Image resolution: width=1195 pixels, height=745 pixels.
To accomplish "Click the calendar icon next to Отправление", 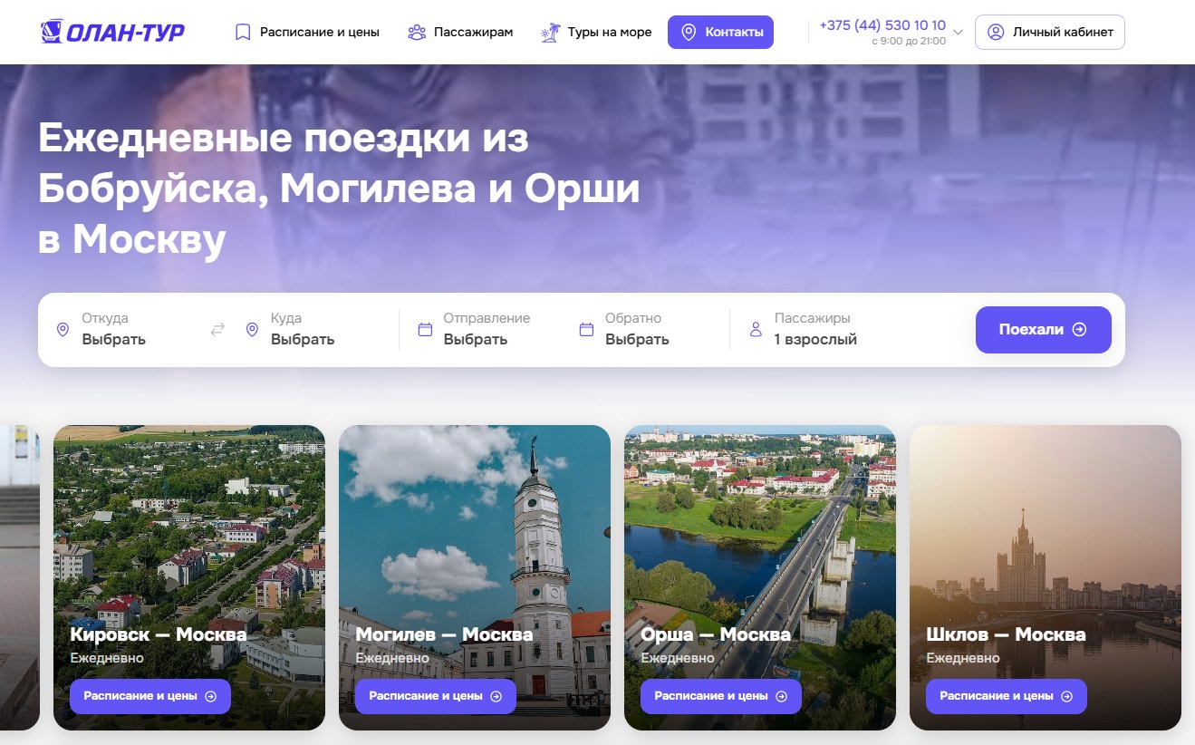I will [425, 330].
